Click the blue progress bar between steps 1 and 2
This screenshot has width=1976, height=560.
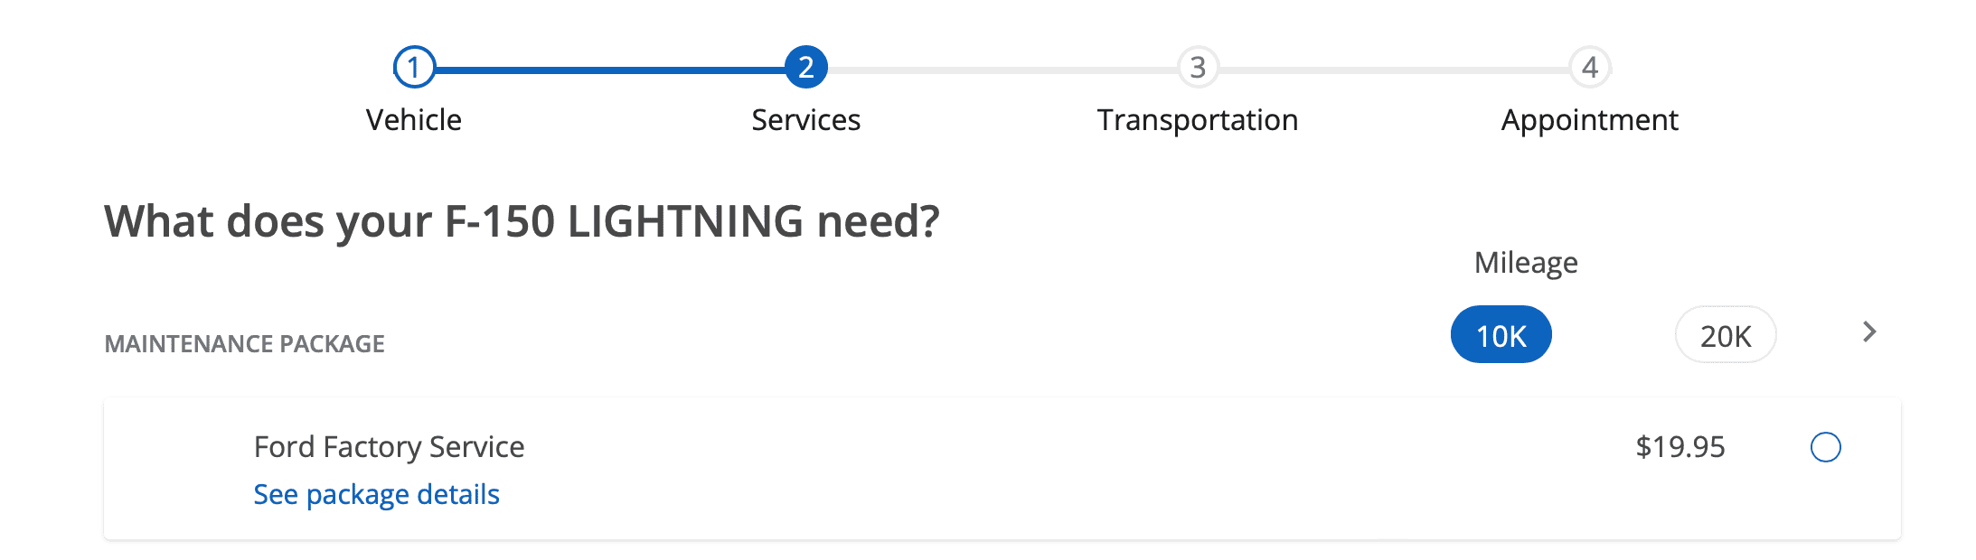[x=610, y=70]
